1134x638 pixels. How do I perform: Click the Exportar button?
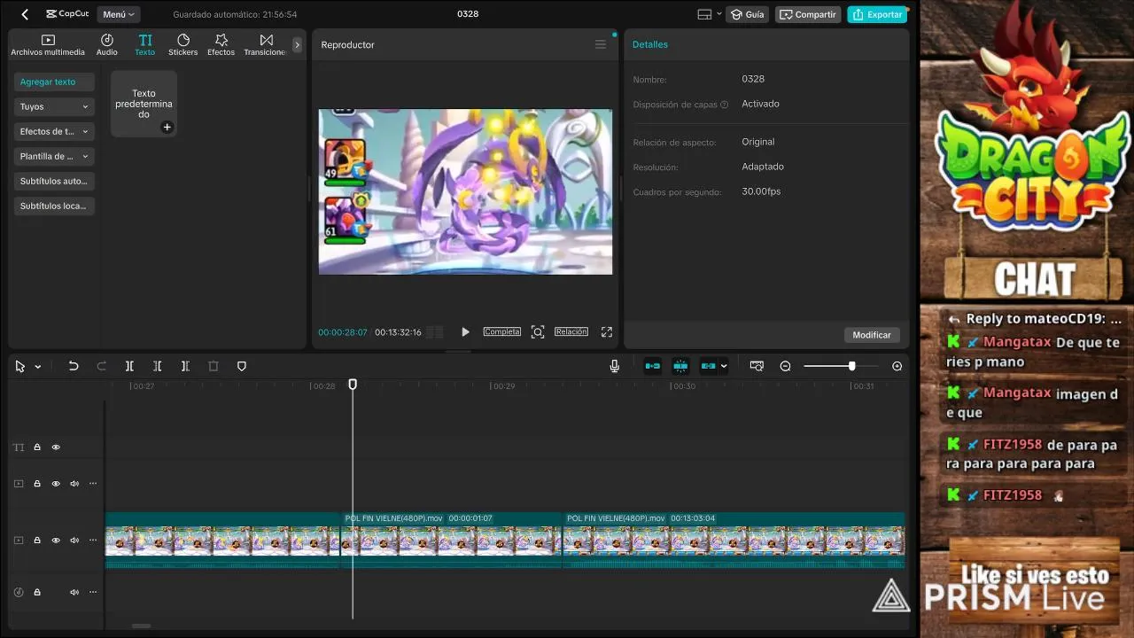pos(877,14)
